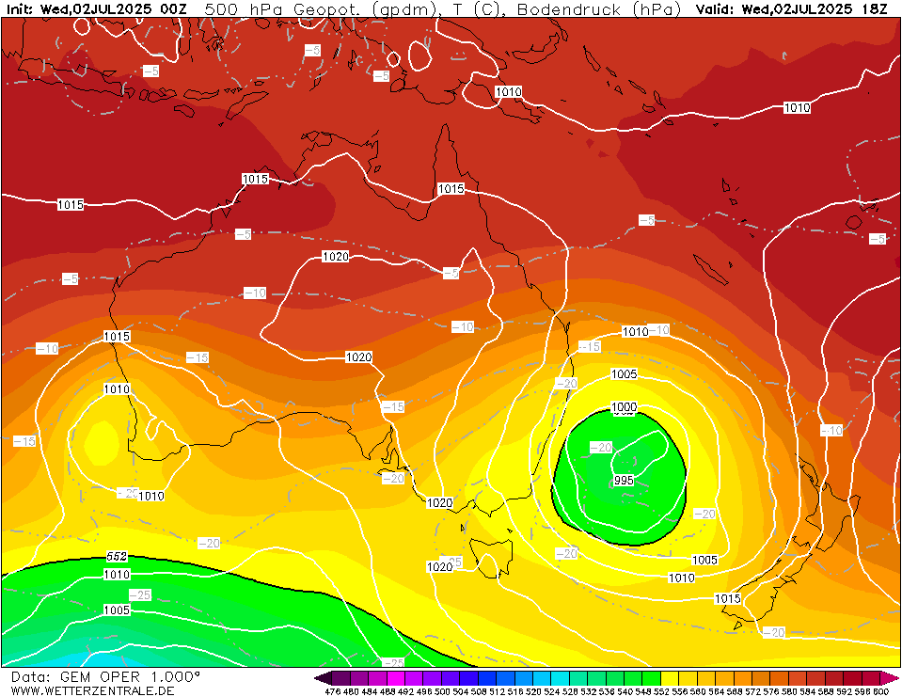This screenshot has width=902, height=697.
Task: Open the WWW.WETTERZENTRALE.DE source text
Action: point(92,690)
